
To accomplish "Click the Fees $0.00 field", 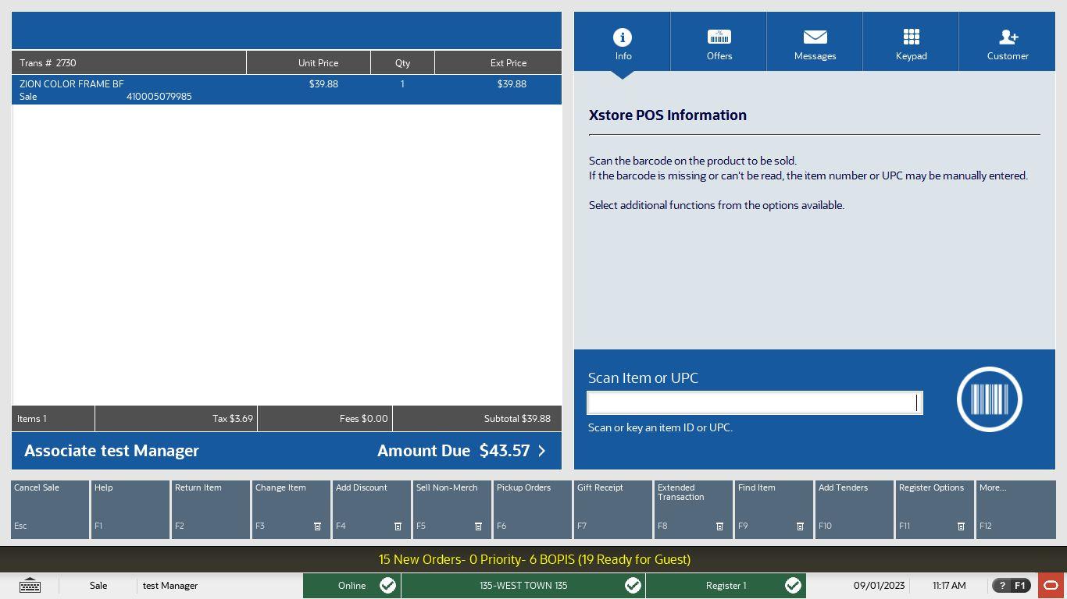I will (325, 419).
